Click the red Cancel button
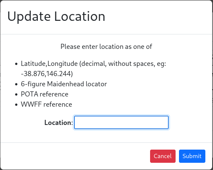The width and height of the screenshot is (213, 170). (x=163, y=156)
